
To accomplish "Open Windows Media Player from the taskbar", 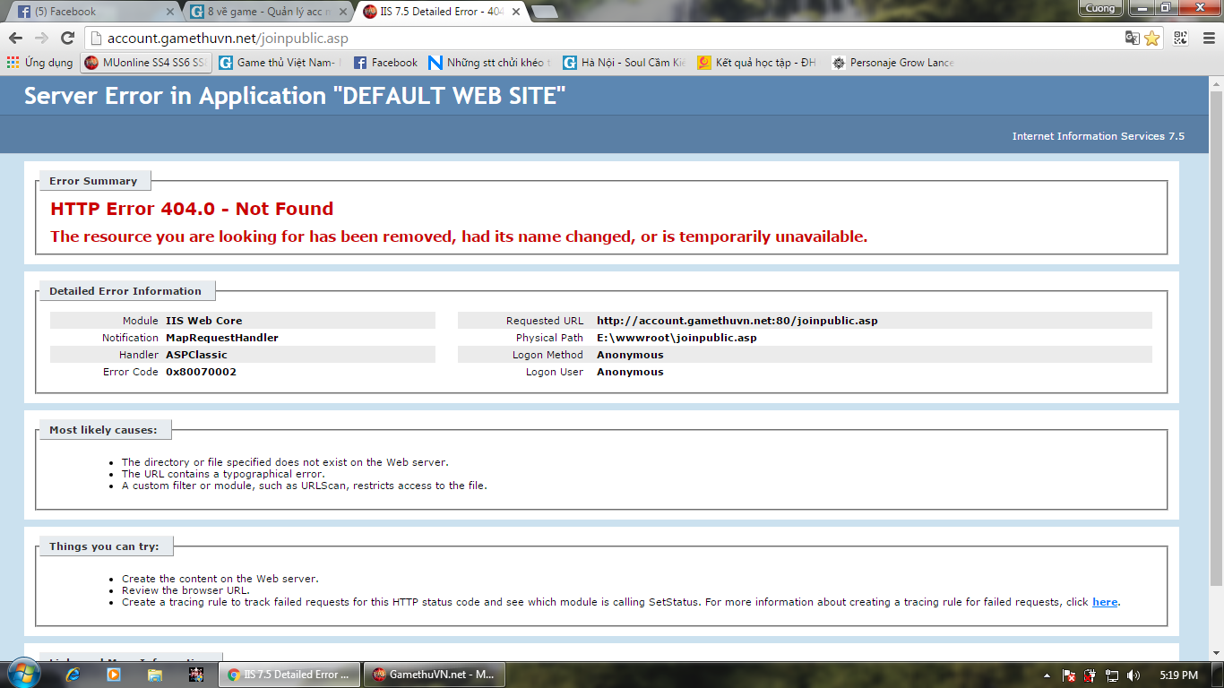I will (114, 675).
